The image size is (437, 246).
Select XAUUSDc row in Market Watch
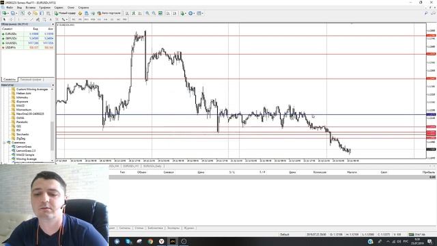pos(27,43)
